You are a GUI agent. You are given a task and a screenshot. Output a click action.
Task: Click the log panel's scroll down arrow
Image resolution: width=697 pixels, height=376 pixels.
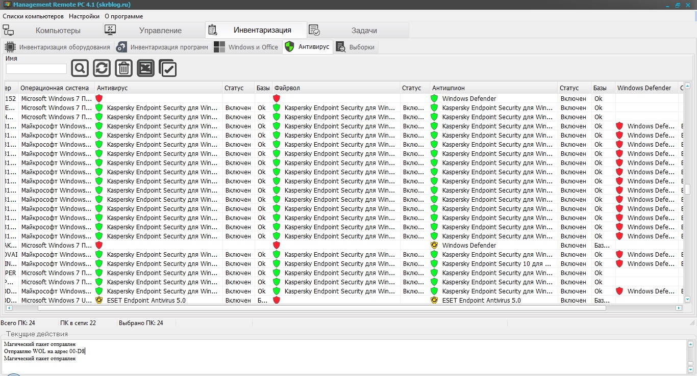pyautogui.click(x=691, y=371)
